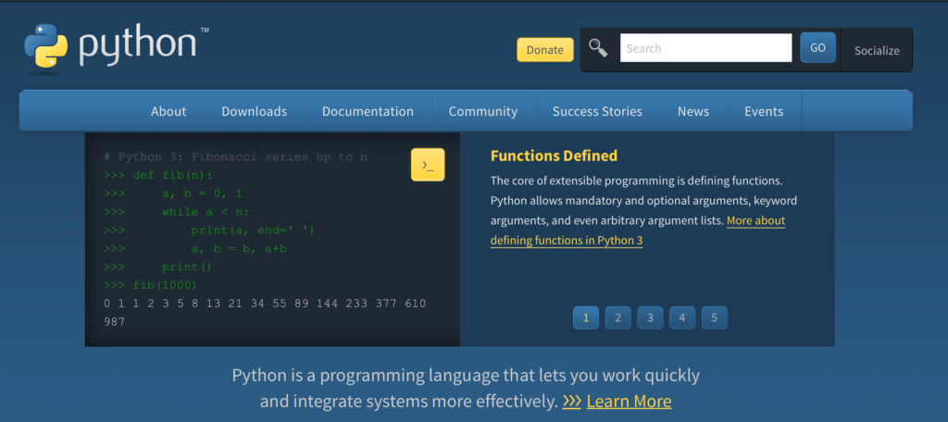This screenshot has height=422, width=948.
Task: Switch to slide 4
Action: coord(682,318)
